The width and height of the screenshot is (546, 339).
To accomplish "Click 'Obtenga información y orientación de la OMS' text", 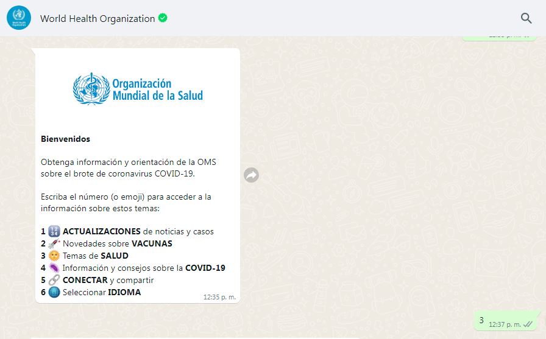I will coord(129,162).
